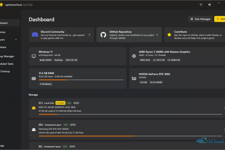Click the GPU icon beside NVIDIA GeForce
Screen dimensions: 225x150
coord(134,78)
